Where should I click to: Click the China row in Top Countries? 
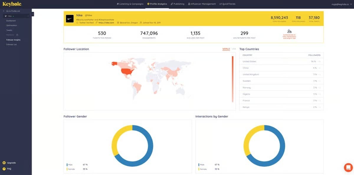pyautogui.click(x=281, y=68)
